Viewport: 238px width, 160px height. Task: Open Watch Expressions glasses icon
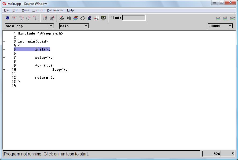[83, 18]
